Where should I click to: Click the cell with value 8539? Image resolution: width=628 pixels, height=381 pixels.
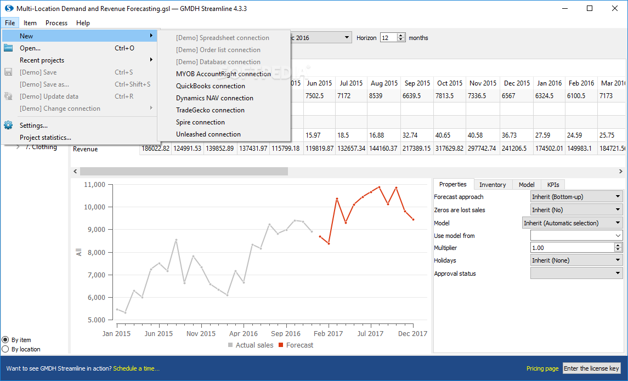(384, 95)
